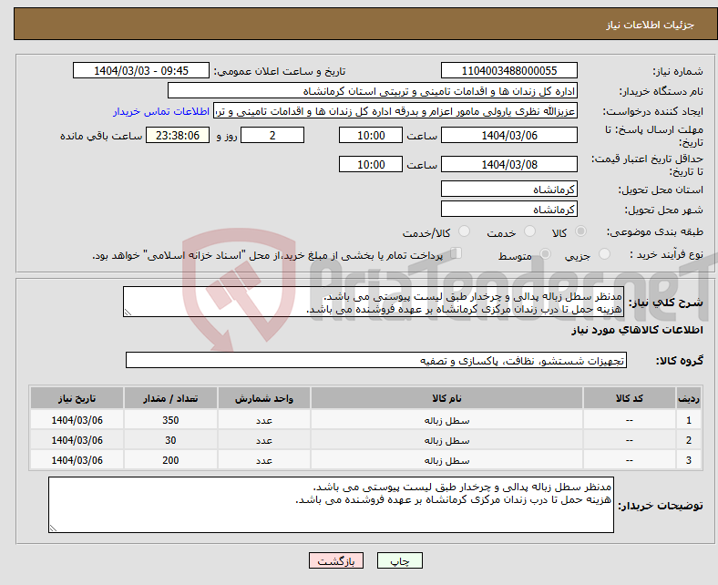The image size is (718, 585).
Task: Click the delivery province field کرمانشاه
Action: [x=509, y=189]
